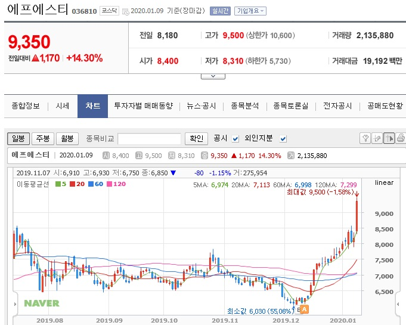Click the 실시간 button
The height and width of the screenshot is (325, 406).
pyautogui.click(x=220, y=11)
